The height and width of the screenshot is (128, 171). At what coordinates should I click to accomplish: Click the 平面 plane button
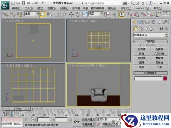(159, 67)
